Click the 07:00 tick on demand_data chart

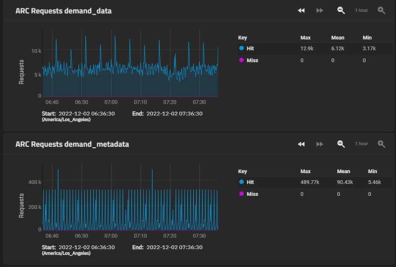tap(111, 102)
